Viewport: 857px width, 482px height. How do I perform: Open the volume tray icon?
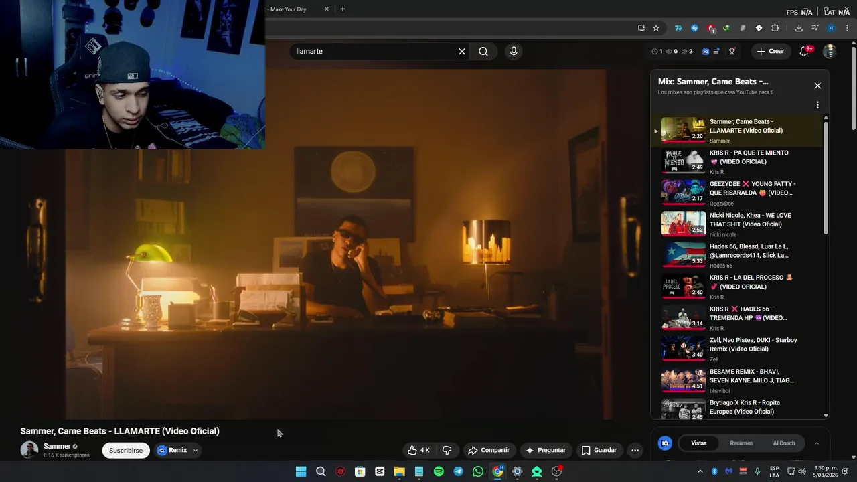point(802,471)
